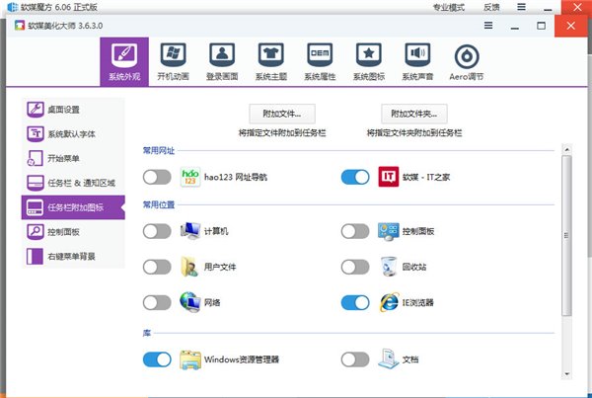Open the 系统主题 section

click(271, 61)
